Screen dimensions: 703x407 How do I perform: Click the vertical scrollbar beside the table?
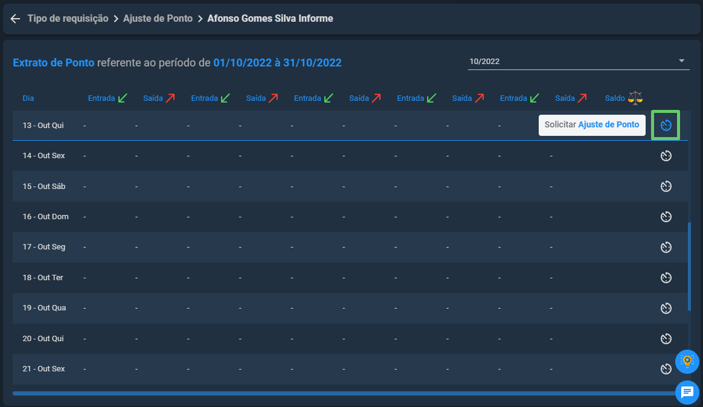(x=690, y=266)
